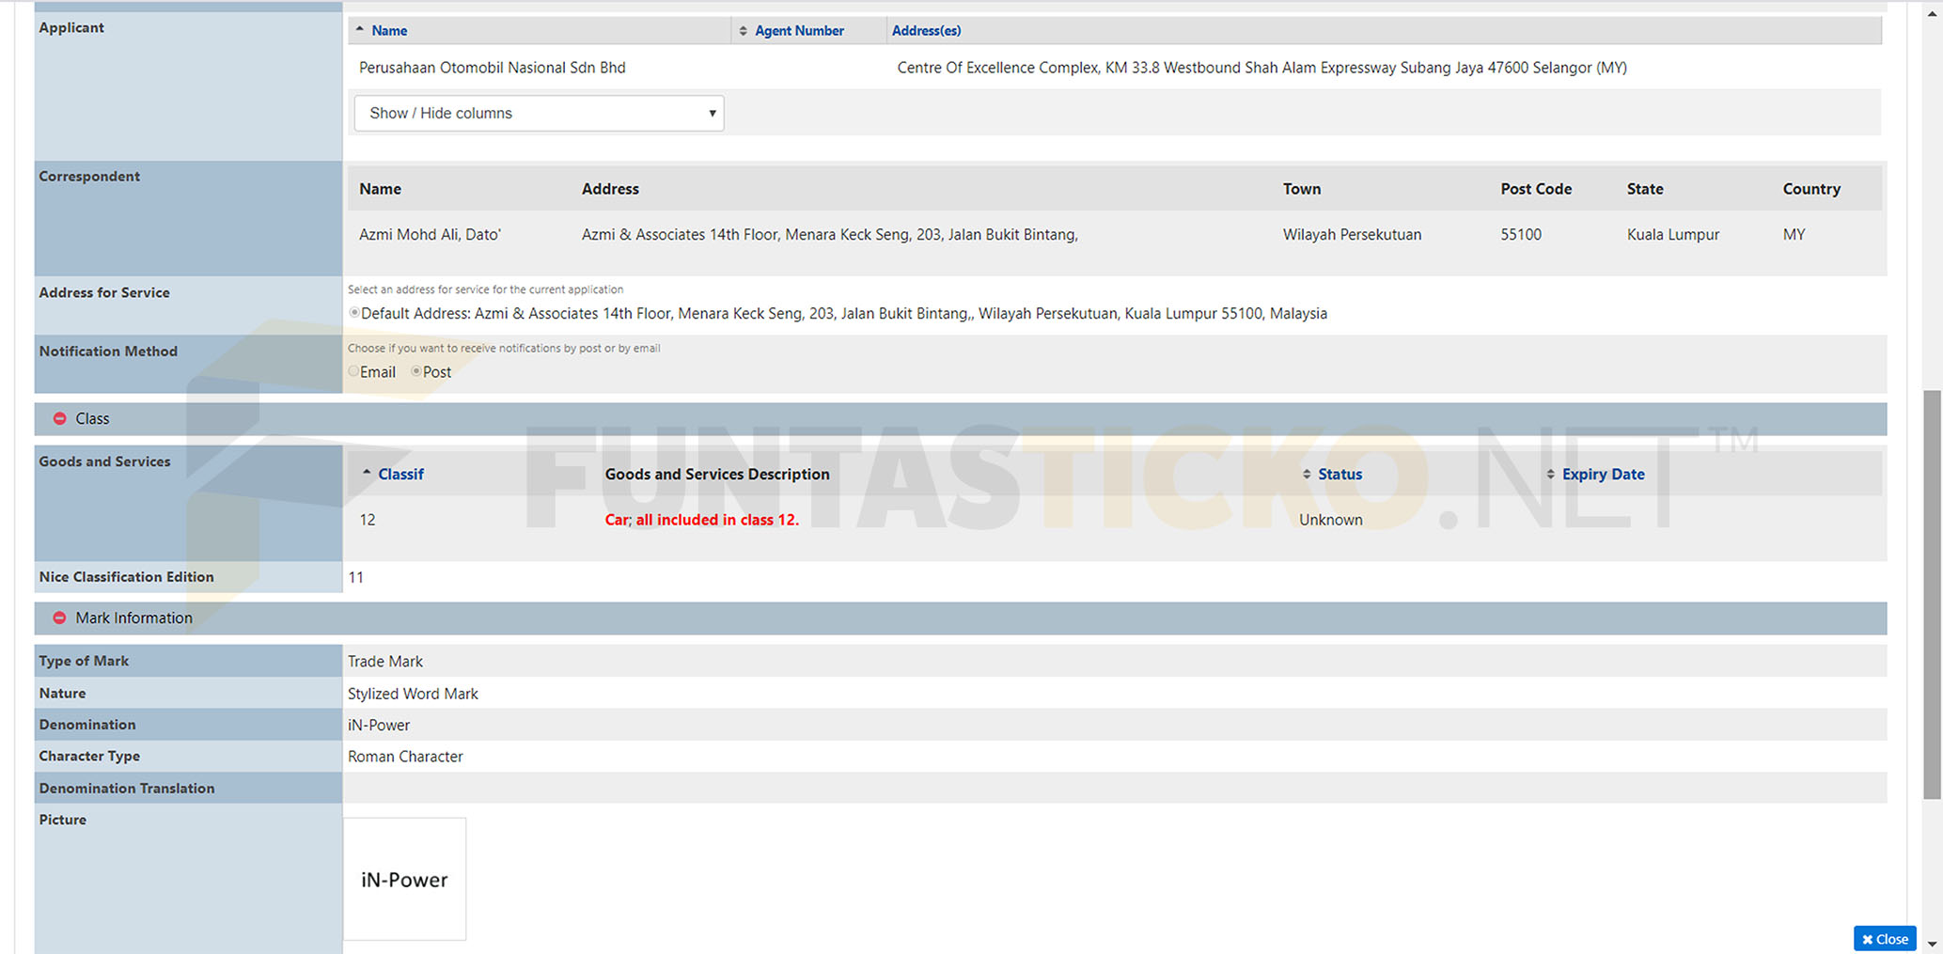Select the applicant address in Subang Jaya
The image size is (1943, 954).
(1261, 68)
